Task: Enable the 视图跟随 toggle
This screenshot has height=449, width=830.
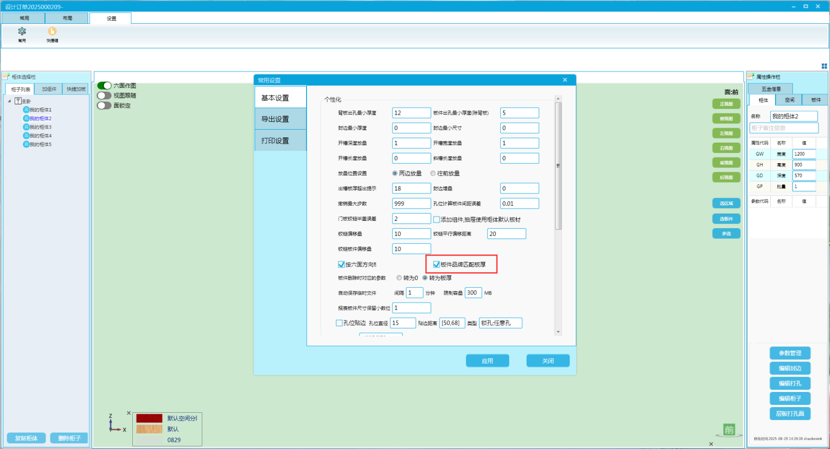Action: click(104, 95)
